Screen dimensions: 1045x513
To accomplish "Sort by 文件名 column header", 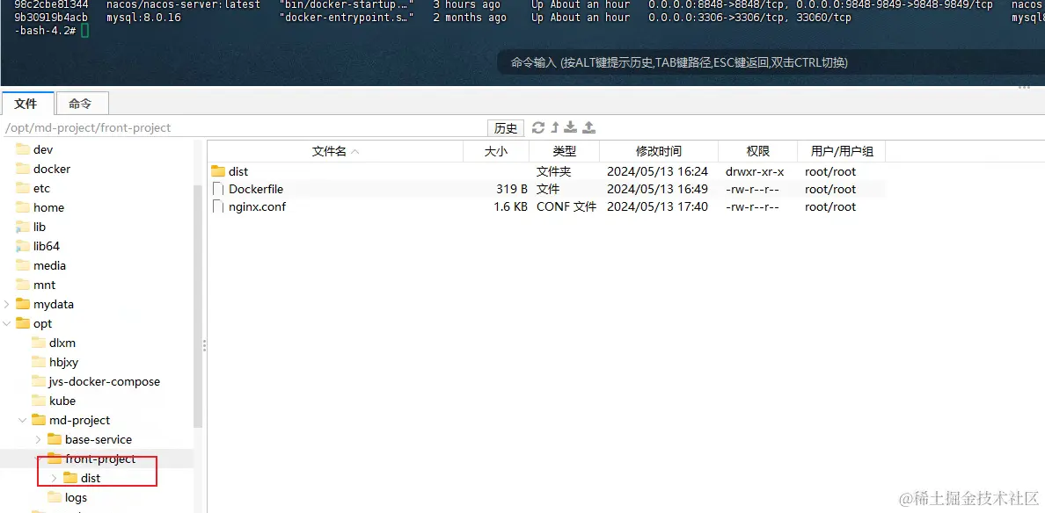I will (335, 151).
